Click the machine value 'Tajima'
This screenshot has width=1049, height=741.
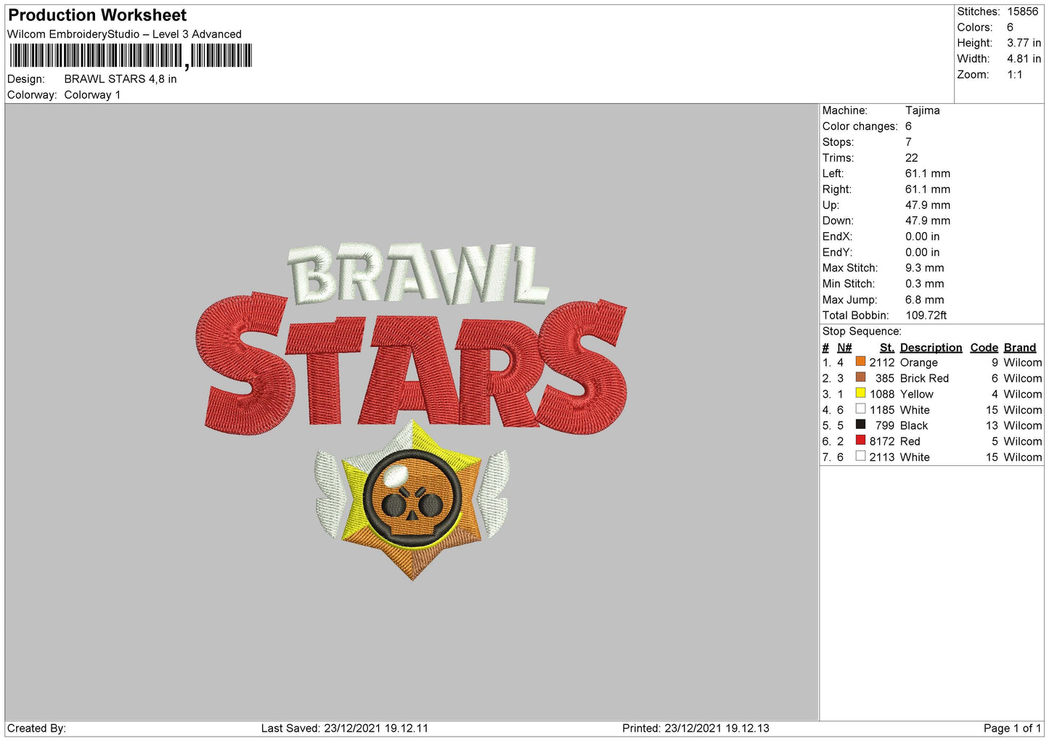922,110
